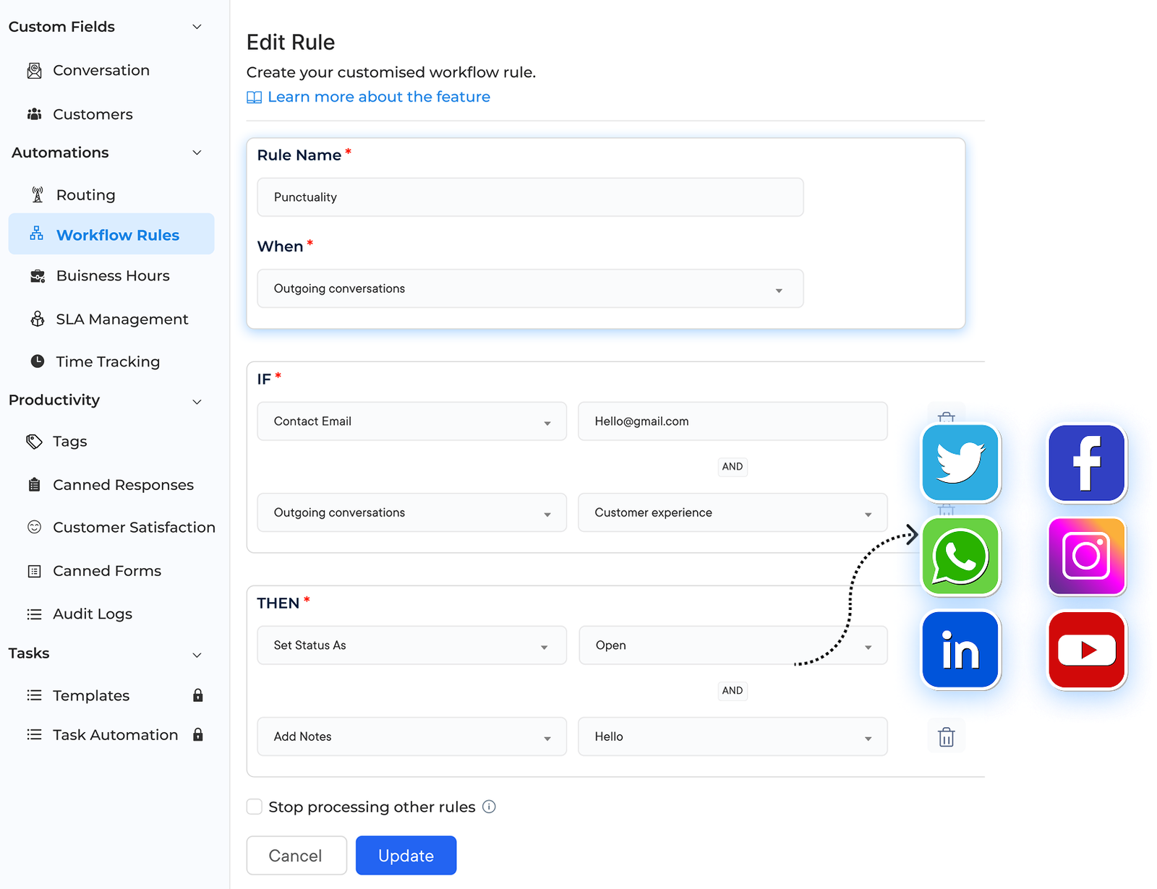Image resolution: width=1157 pixels, height=889 pixels.
Task: Click the Templates list icon
Action: [x=34, y=695]
